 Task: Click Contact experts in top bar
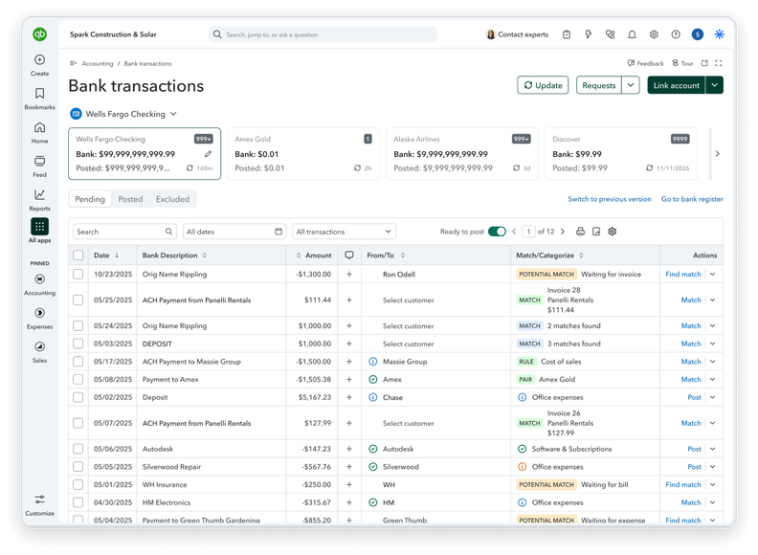(517, 34)
